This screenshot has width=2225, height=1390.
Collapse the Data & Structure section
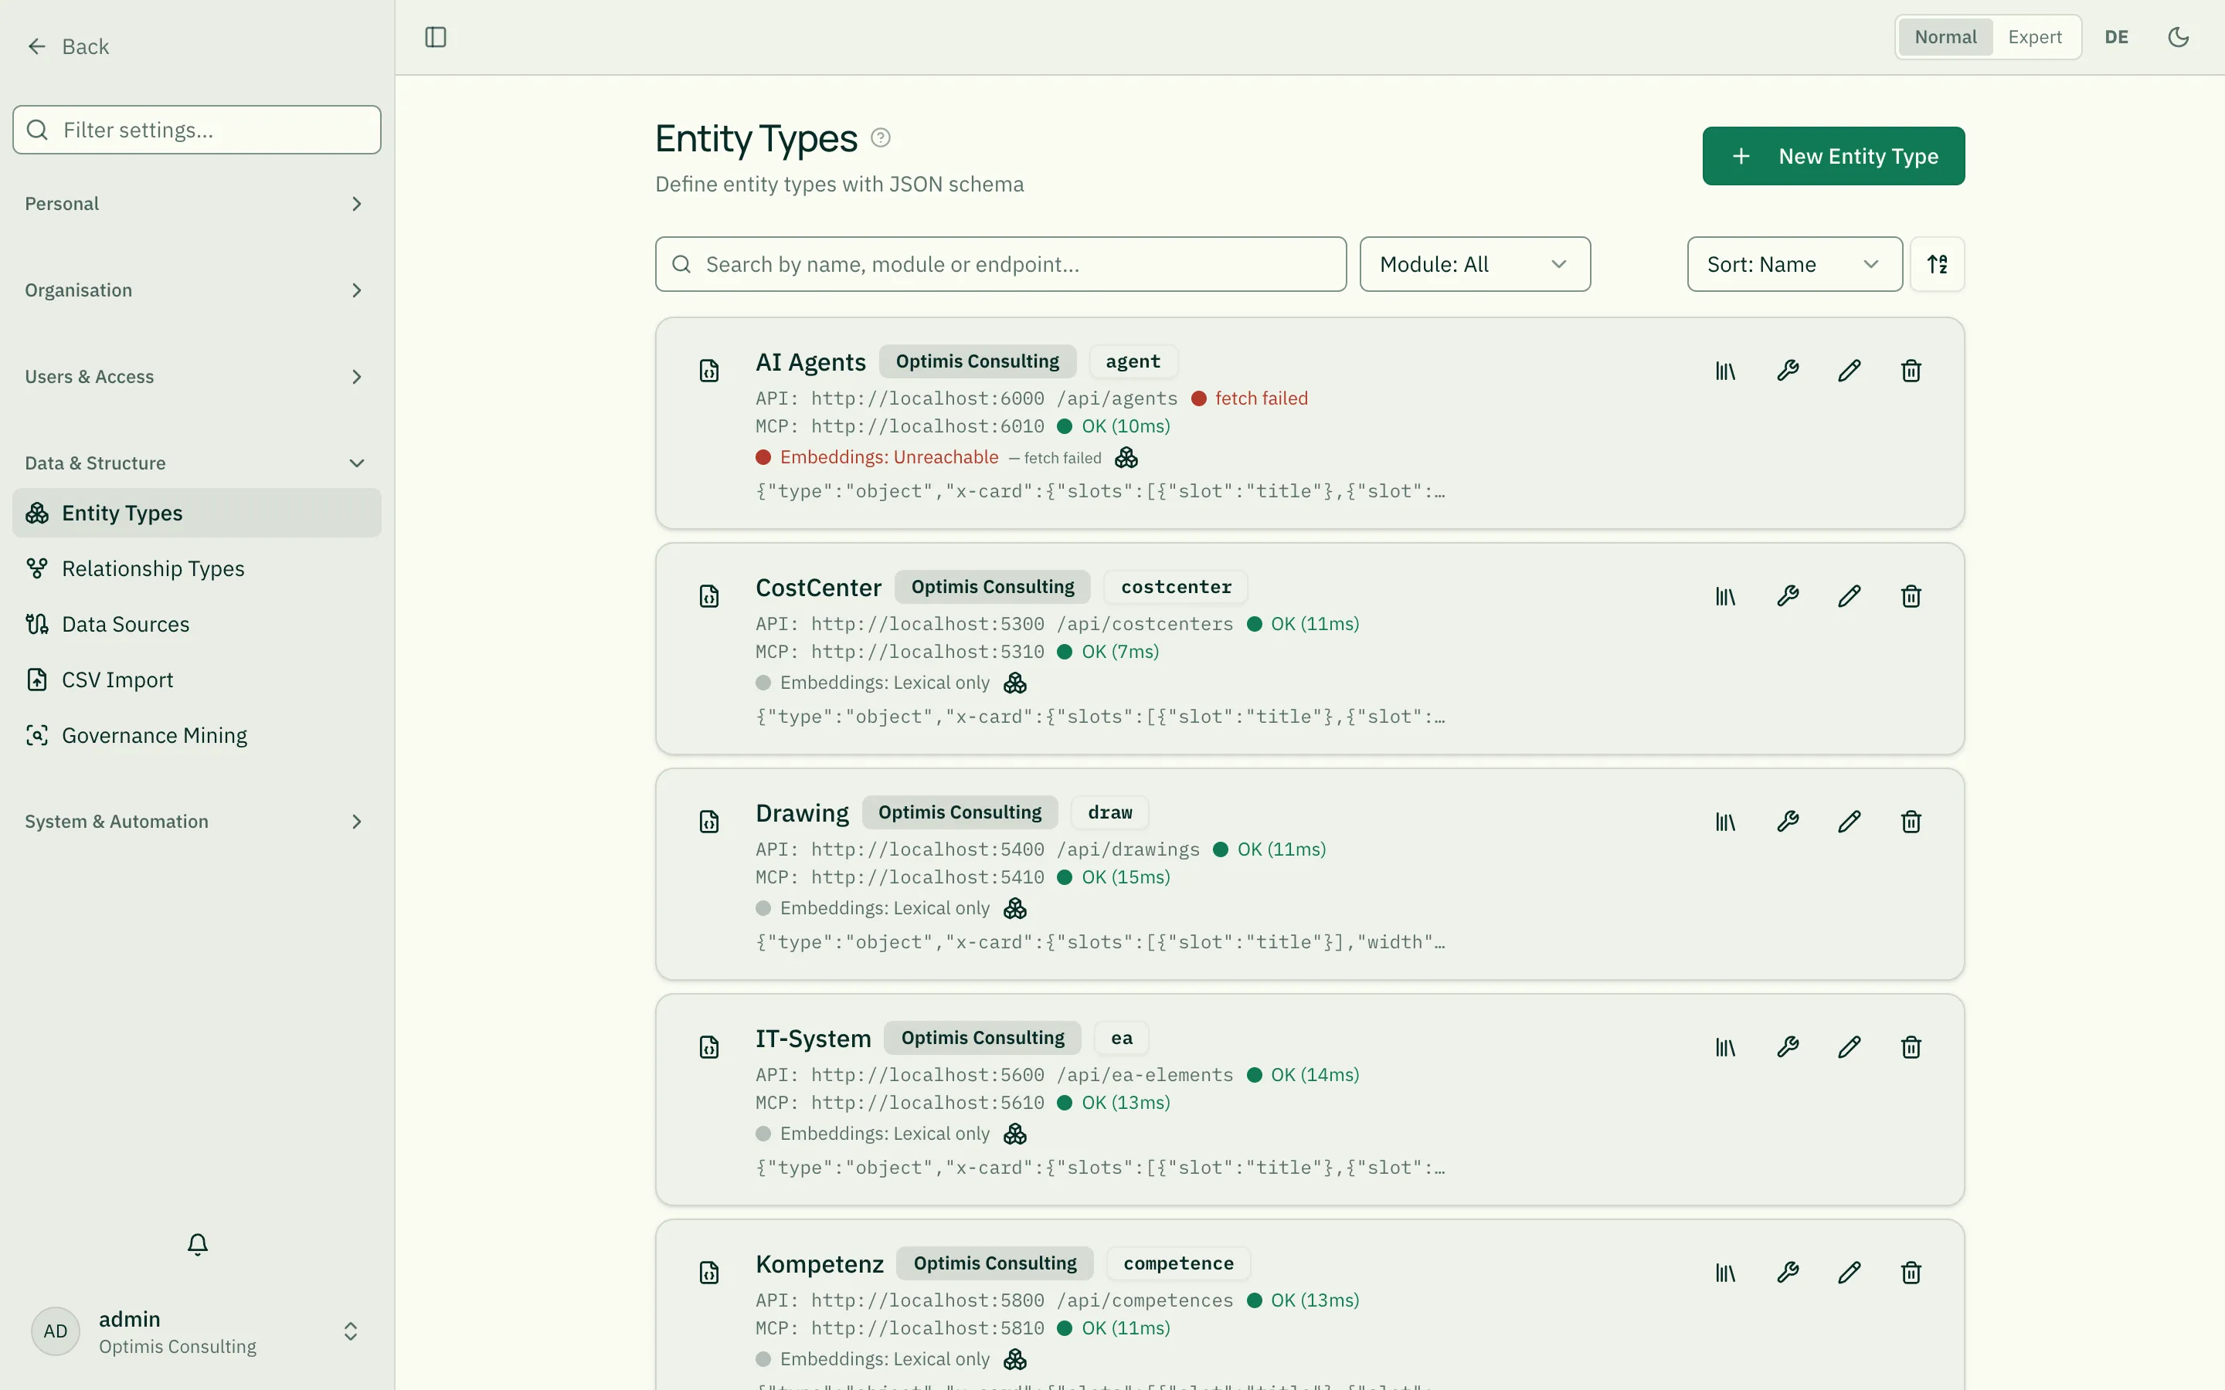coord(195,463)
